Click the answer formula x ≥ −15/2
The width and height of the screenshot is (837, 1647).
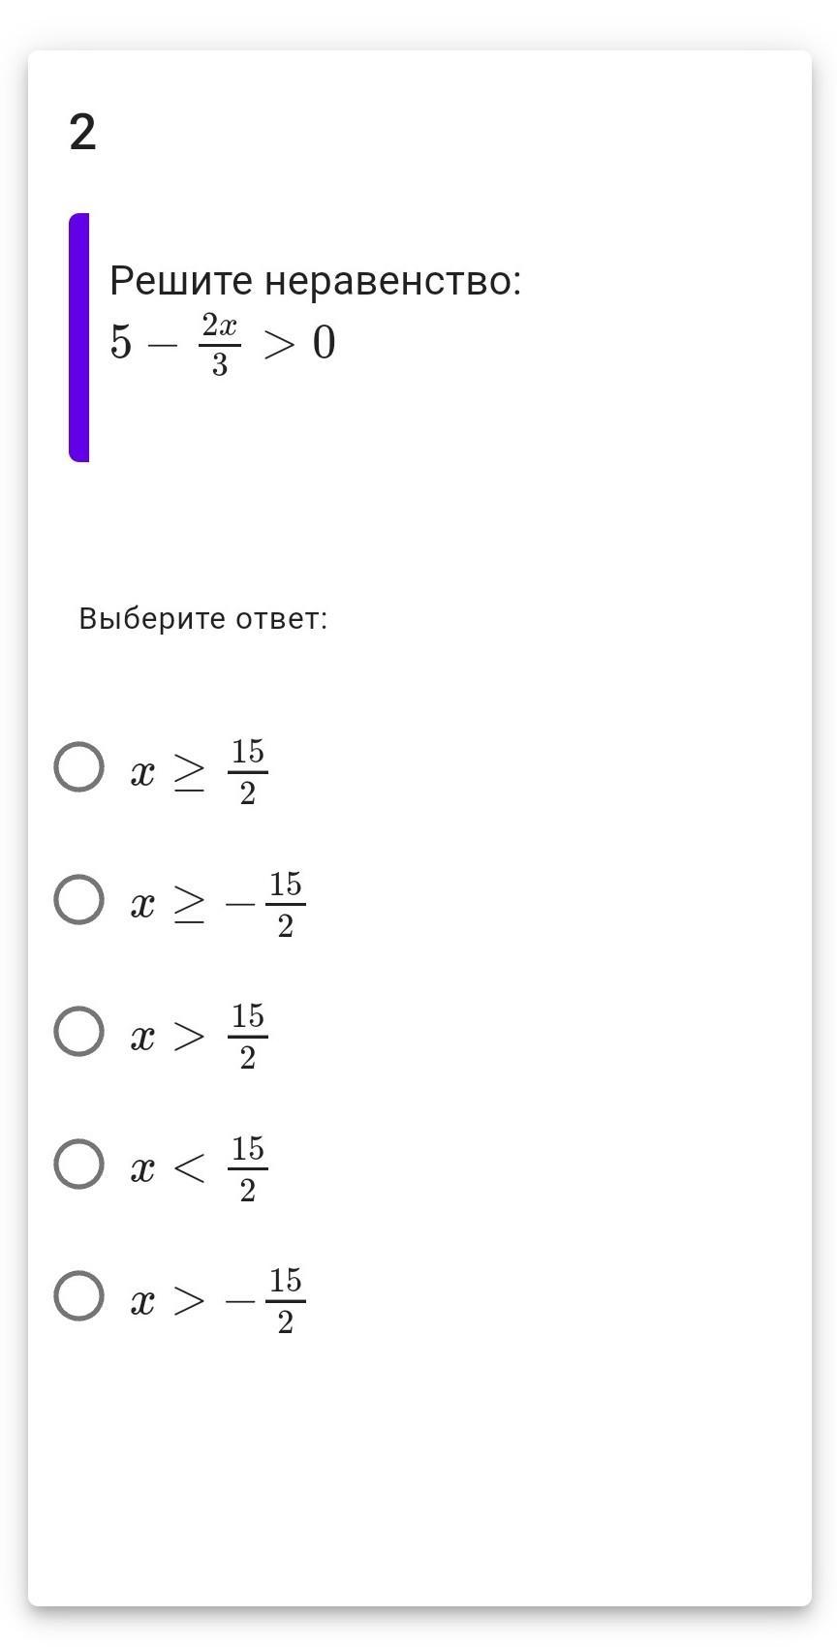pos(218,905)
